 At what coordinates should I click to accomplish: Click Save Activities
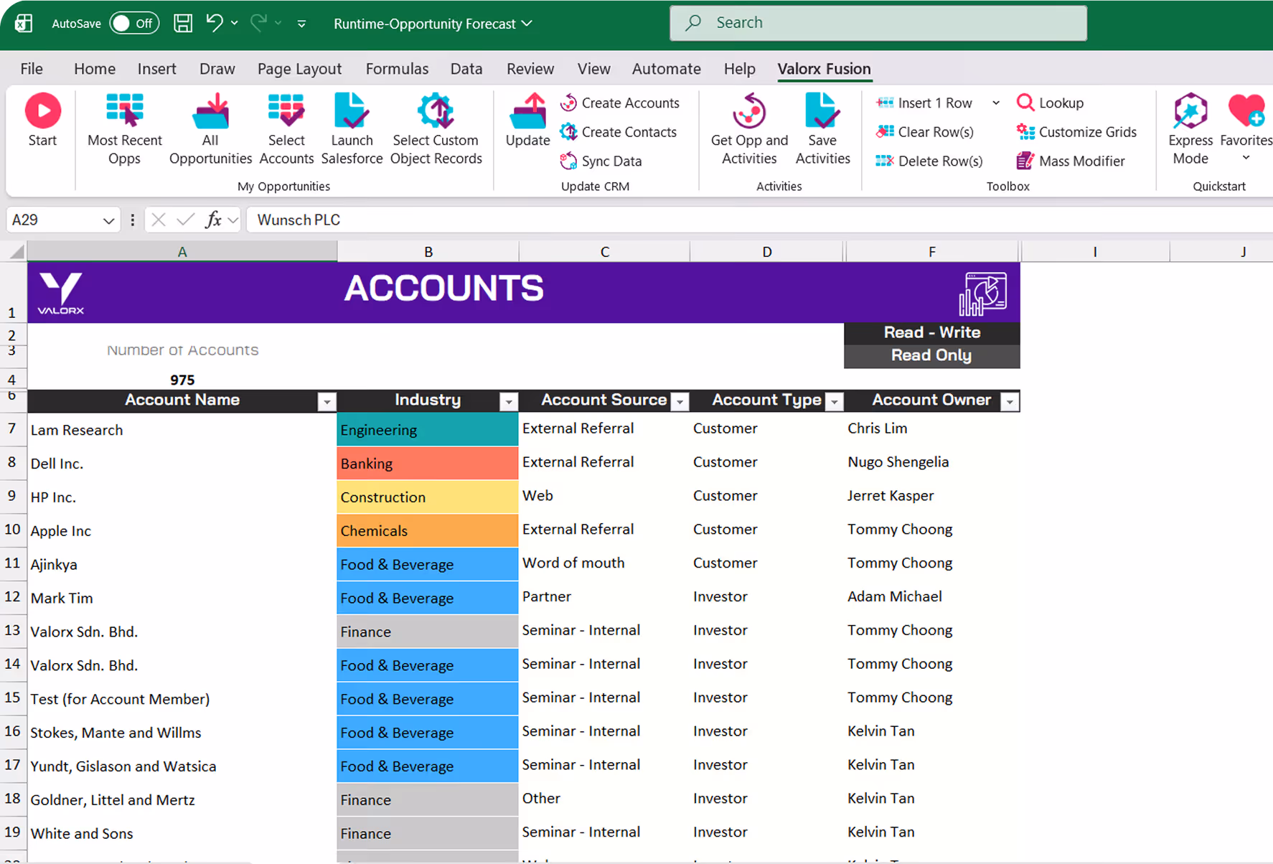[822, 128]
